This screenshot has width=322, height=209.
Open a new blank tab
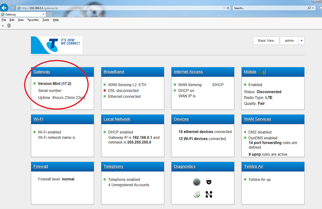pyautogui.click(x=49, y=14)
